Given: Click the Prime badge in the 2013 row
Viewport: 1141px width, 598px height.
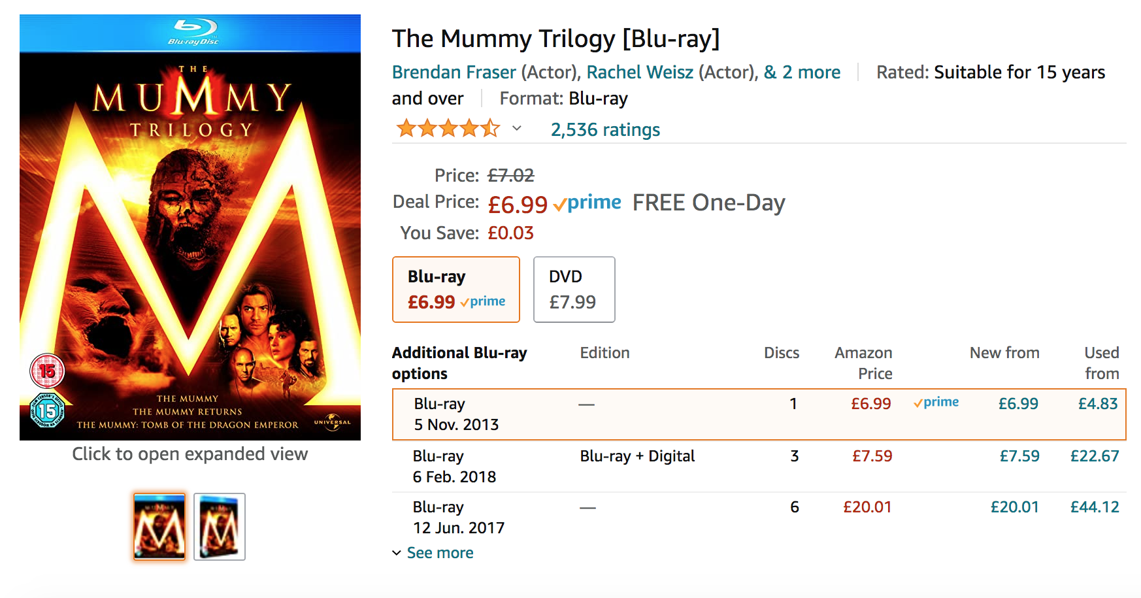Looking at the screenshot, I should 936,403.
